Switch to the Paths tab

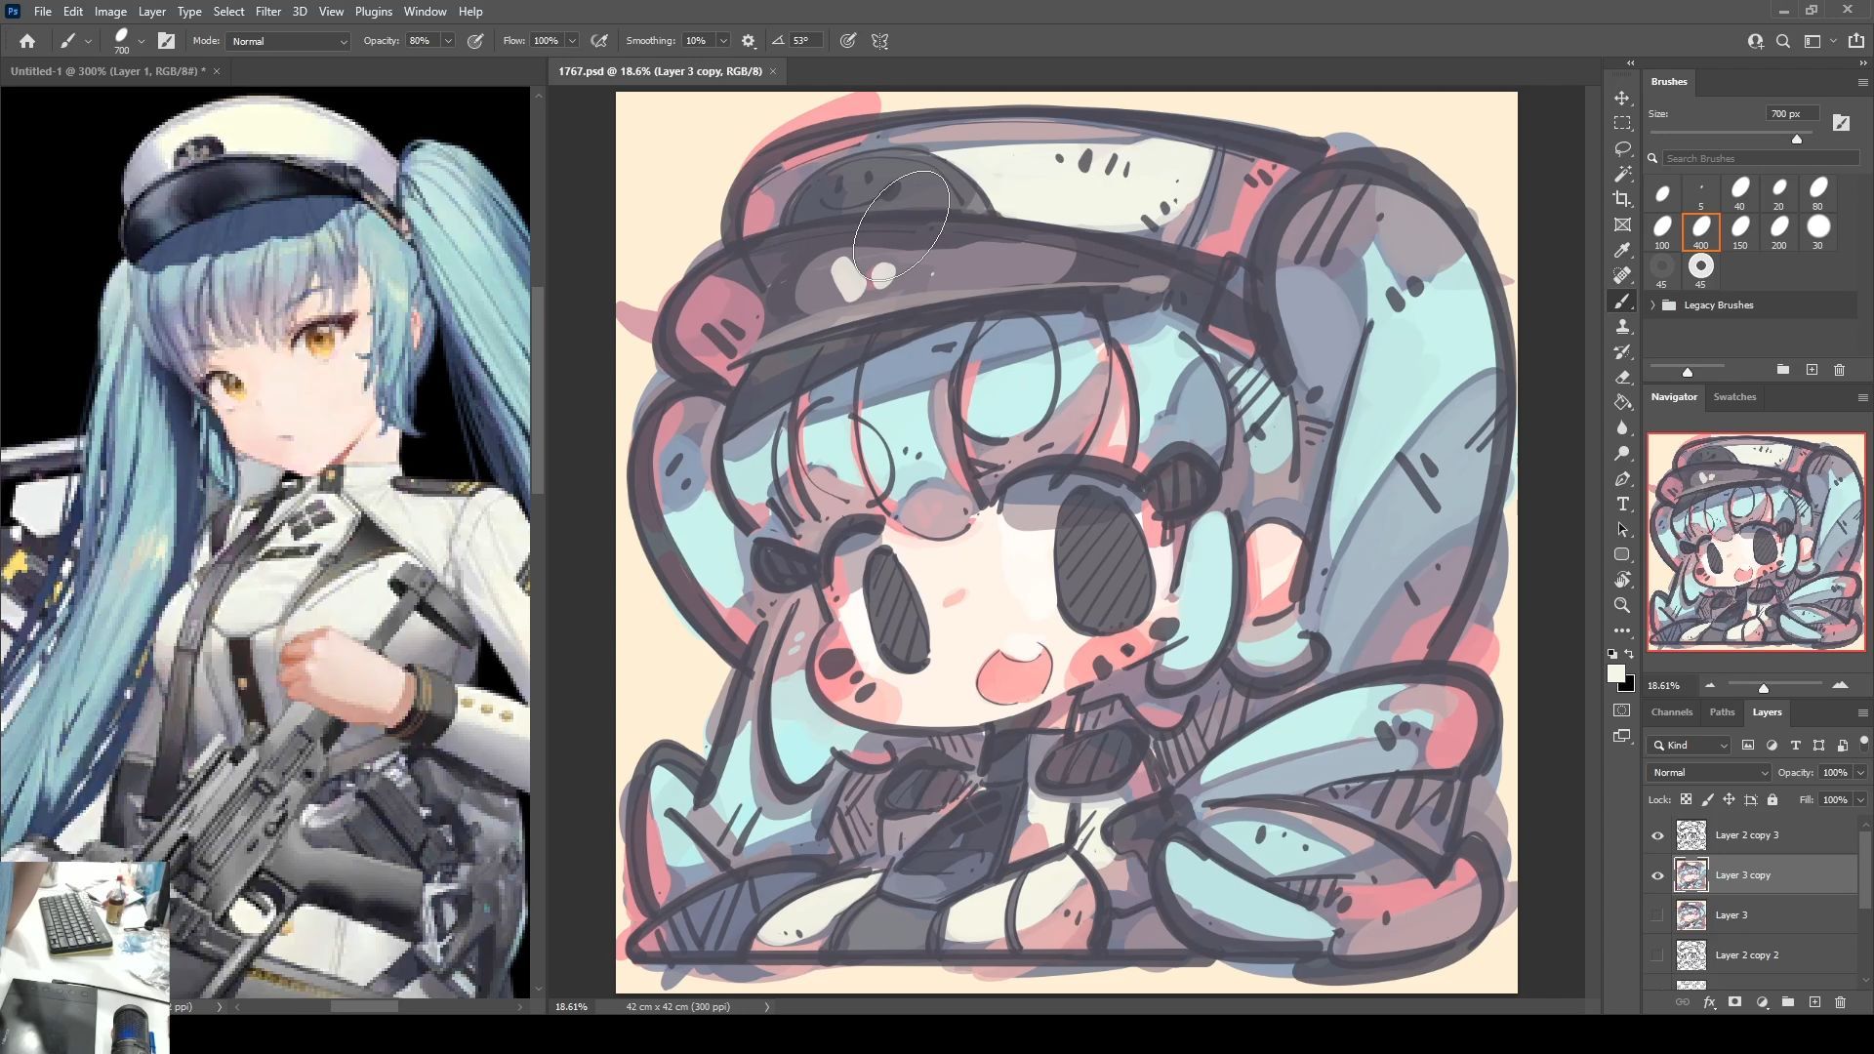1722,712
